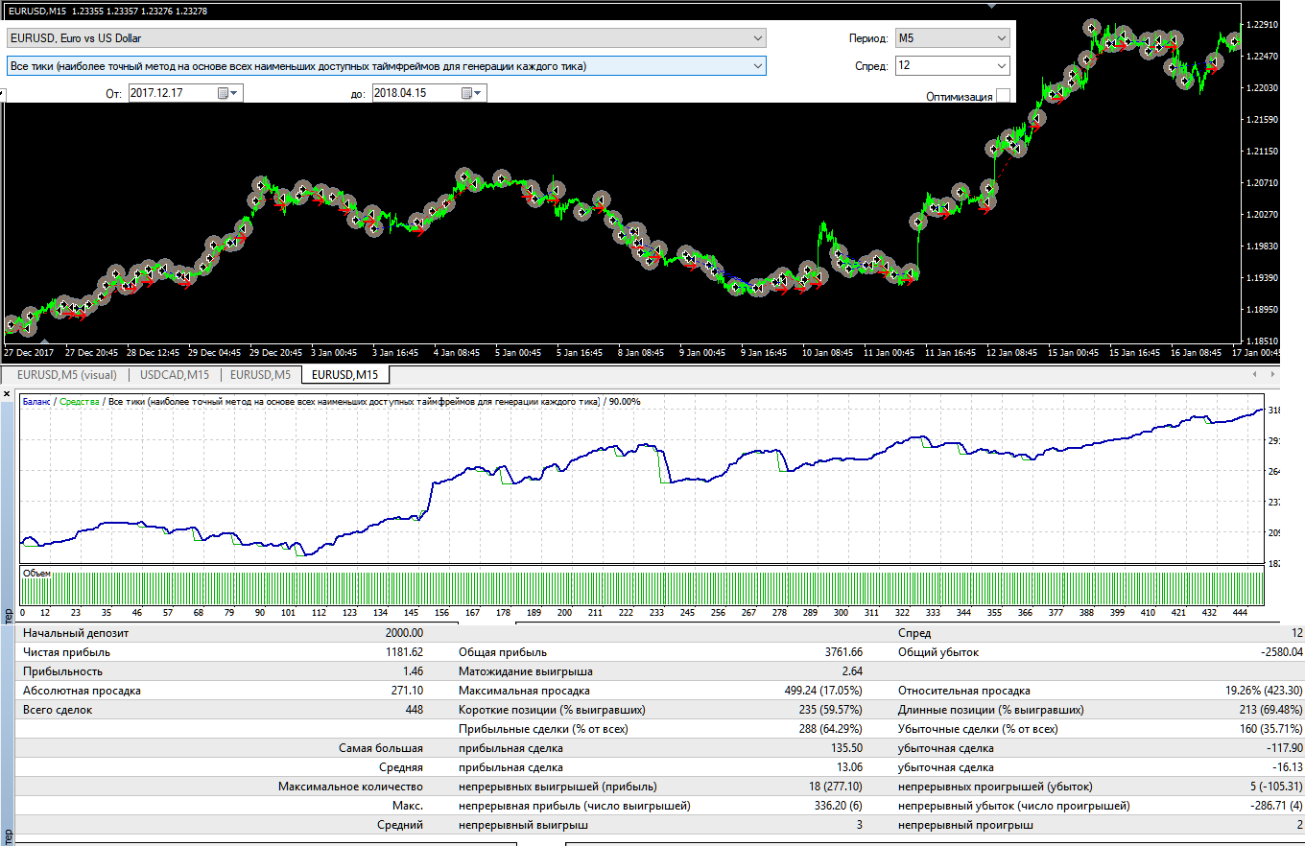This screenshot has height=846, width=1305.
Task: Click the 'Начальный депозит' row label
Action: click(x=76, y=633)
